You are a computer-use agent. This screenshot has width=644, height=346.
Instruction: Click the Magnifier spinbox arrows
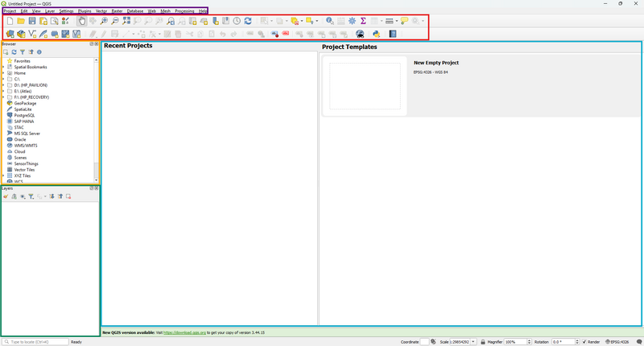[529, 342]
